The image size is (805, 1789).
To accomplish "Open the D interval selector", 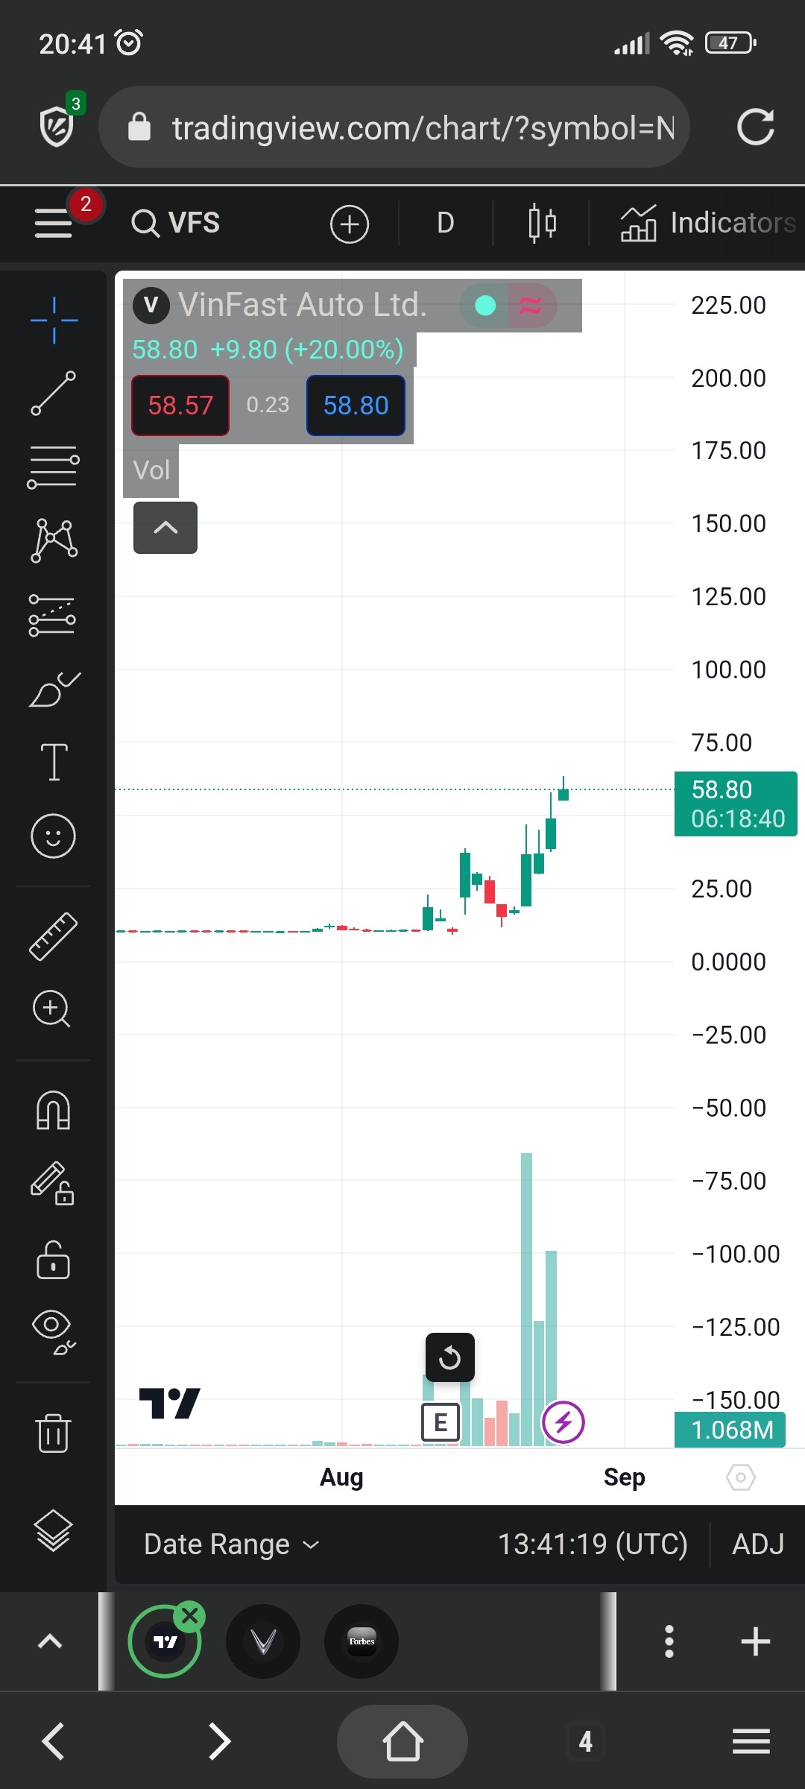I will pyautogui.click(x=445, y=223).
